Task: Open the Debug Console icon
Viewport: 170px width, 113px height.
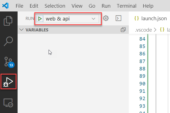Action: 118,18
